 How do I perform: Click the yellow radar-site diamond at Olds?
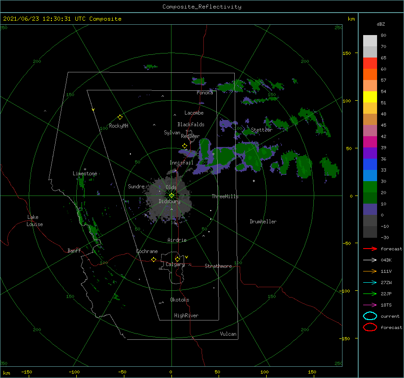click(171, 196)
